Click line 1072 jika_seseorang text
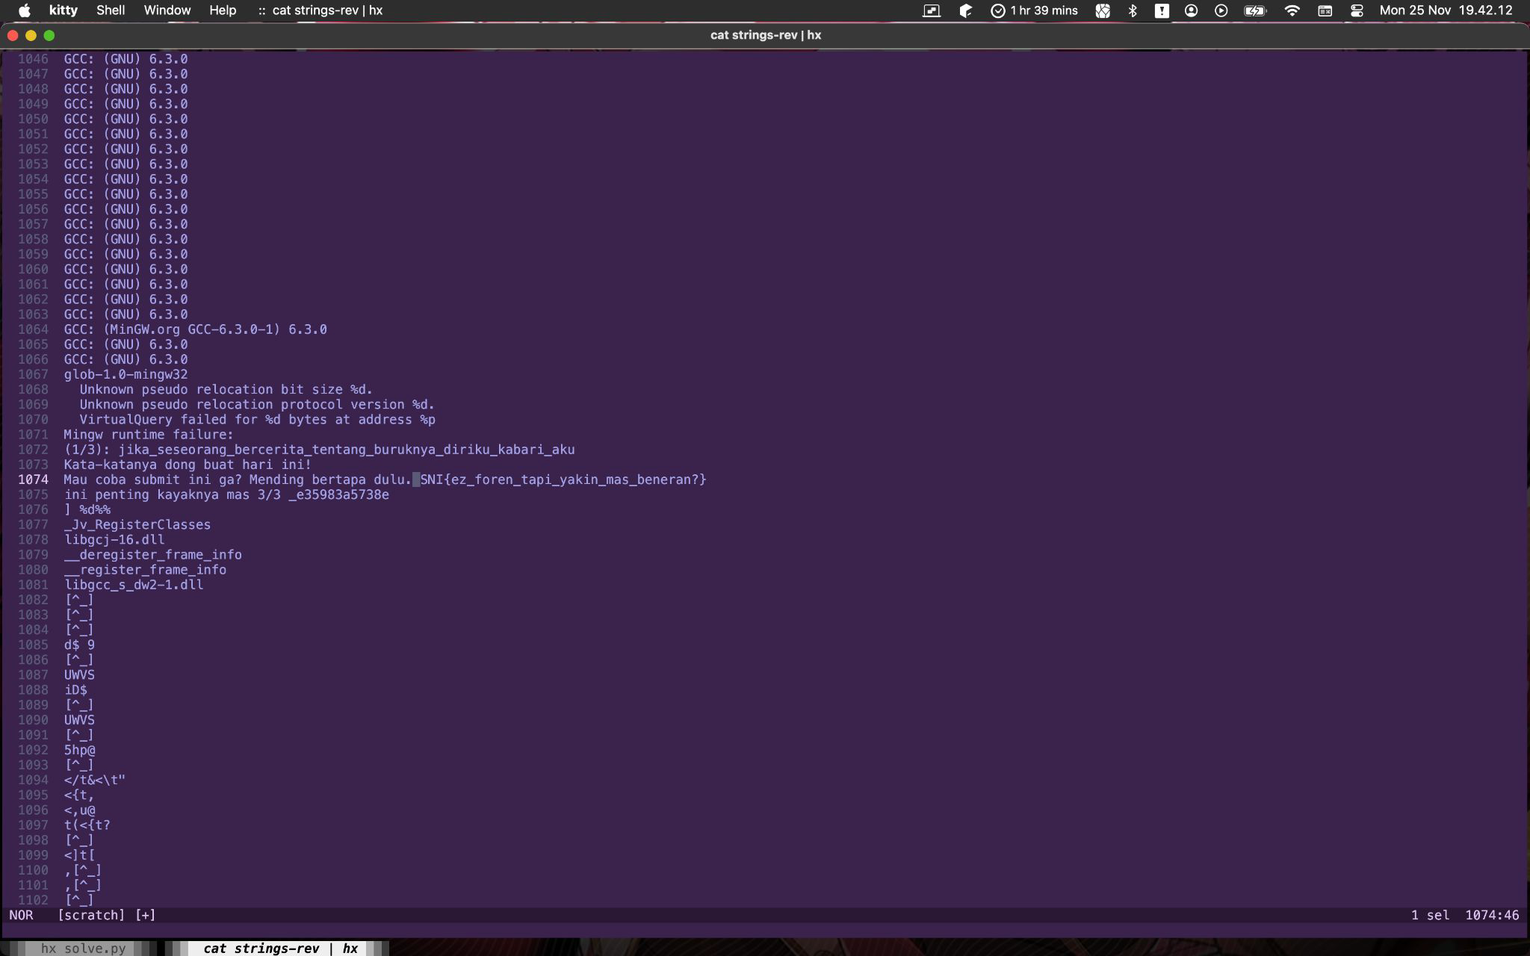The width and height of the screenshot is (1530, 956). click(x=346, y=450)
